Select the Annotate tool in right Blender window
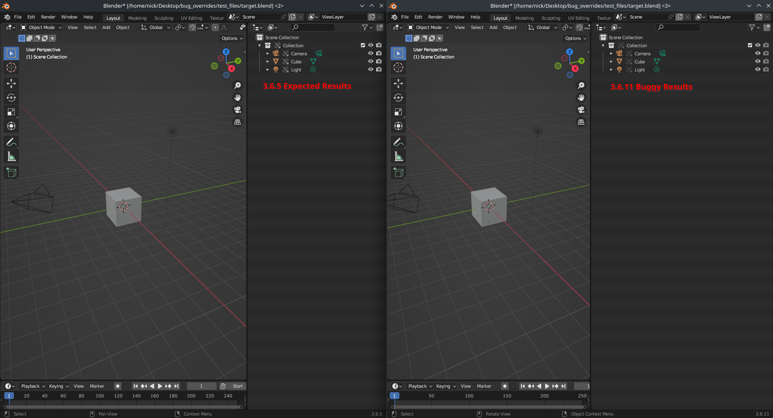This screenshot has height=418, width=773. (398, 142)
